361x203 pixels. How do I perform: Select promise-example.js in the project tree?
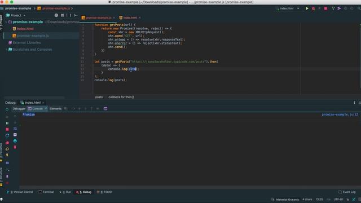click(33, 36)
